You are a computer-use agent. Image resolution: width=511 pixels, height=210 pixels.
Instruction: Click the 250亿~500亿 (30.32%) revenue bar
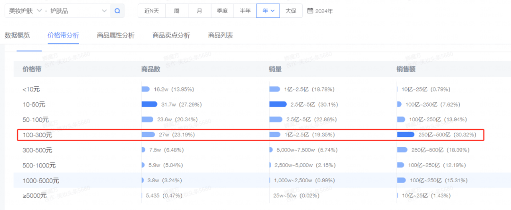(x=406, y=134)
